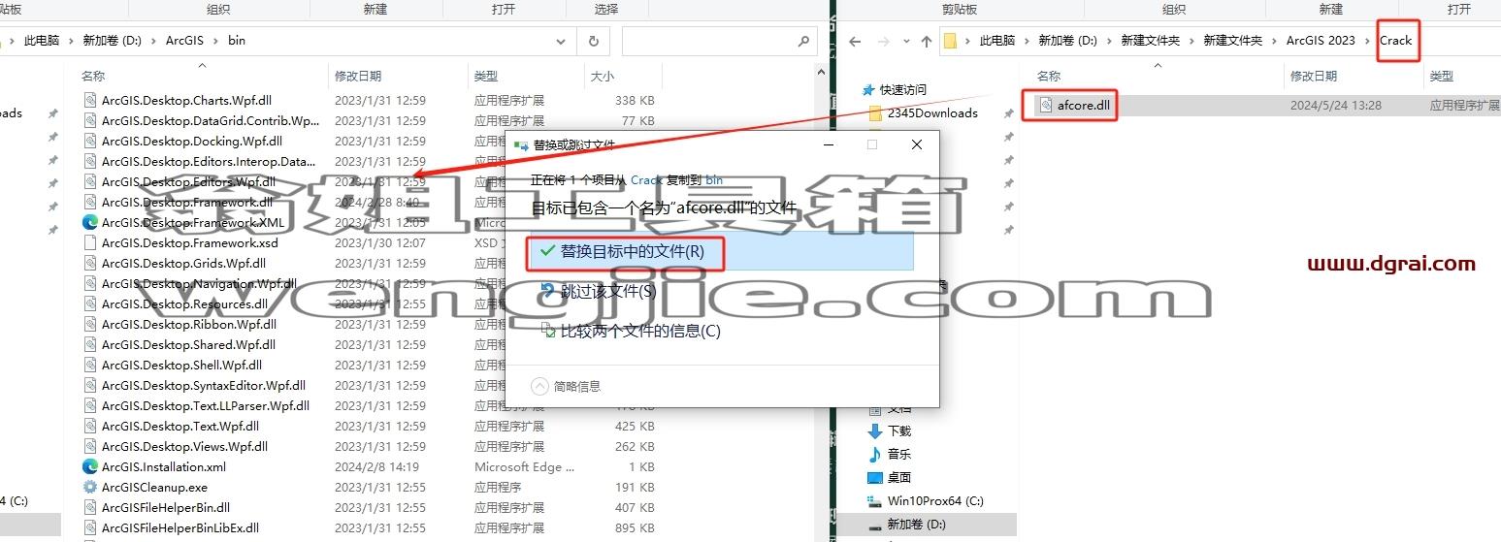Click the file icon of ArcGIS.Desktop.Charts.Wpf.dll

pyautogui.click(x=90, y=100)
